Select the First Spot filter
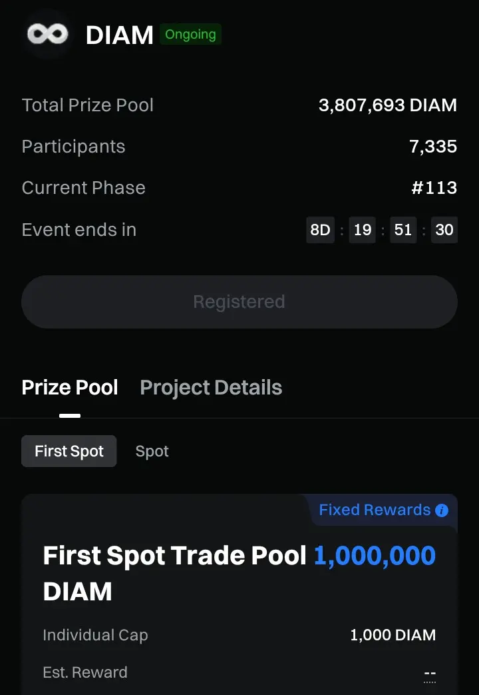Screen dimensions: 479x695 pos(69,451)
